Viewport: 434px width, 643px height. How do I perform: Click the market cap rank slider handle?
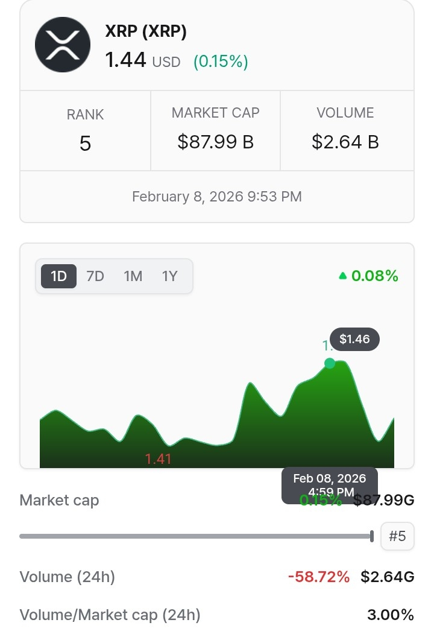click(x=372, y=536)
